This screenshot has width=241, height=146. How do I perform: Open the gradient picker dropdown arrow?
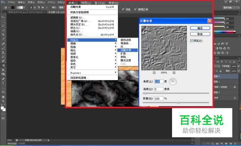[24, 7]
